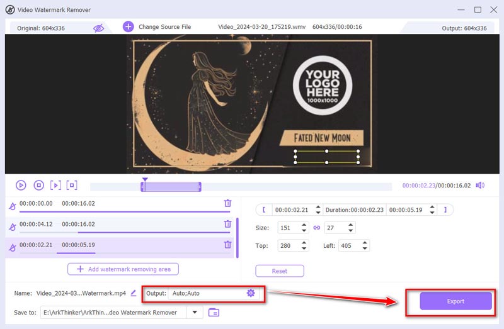Increase width size value 151
Viewport: 504px width, 329px height.
[304, 225]
